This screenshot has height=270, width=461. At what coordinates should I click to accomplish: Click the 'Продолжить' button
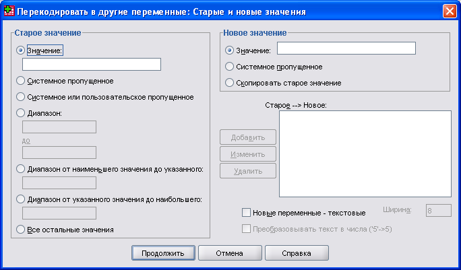coord(163,253)
